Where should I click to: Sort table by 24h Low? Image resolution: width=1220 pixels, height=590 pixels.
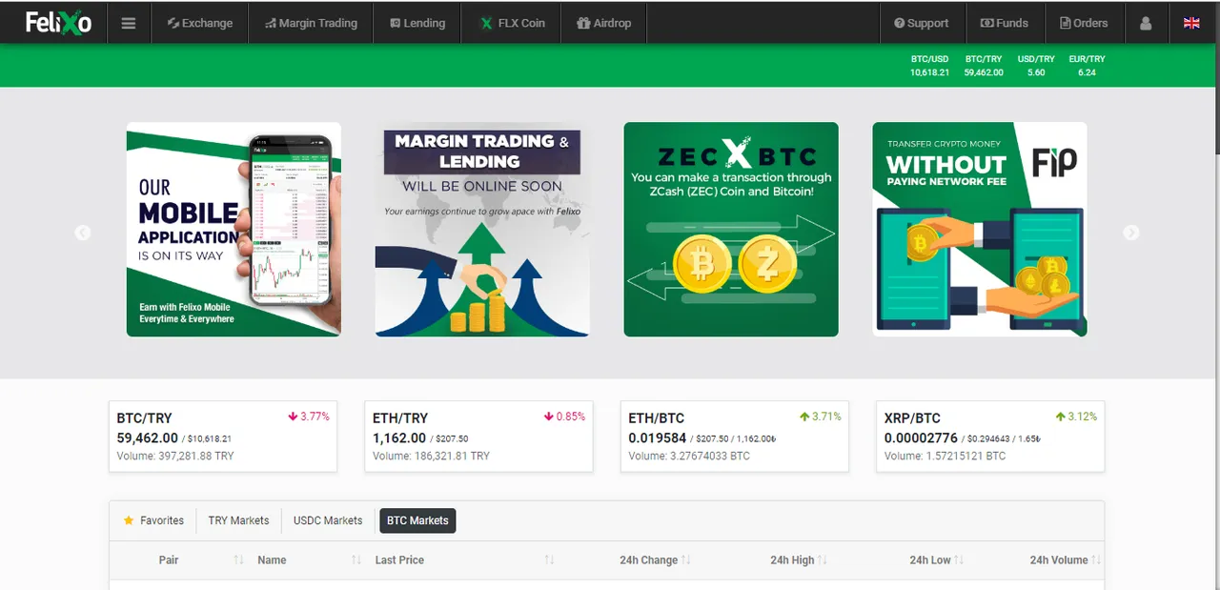[x=937, y=559]
